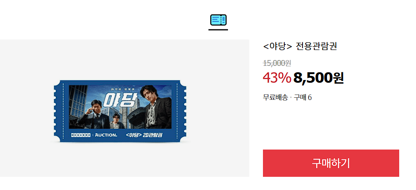Click the 구매 6 purchase count
Viewport: 416px width, 190px height.
coord(303,97)
